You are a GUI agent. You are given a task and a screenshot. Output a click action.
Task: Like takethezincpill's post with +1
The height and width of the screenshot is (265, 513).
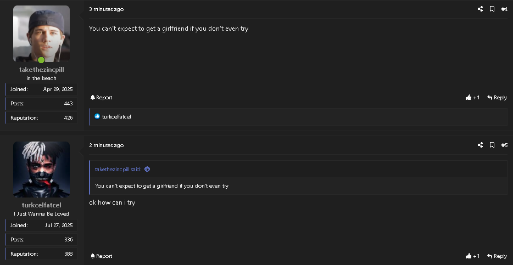tap(472, 97)
